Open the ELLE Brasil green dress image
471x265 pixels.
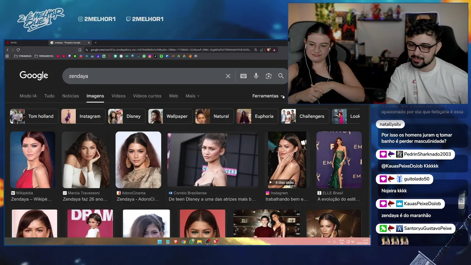[339, 160]
